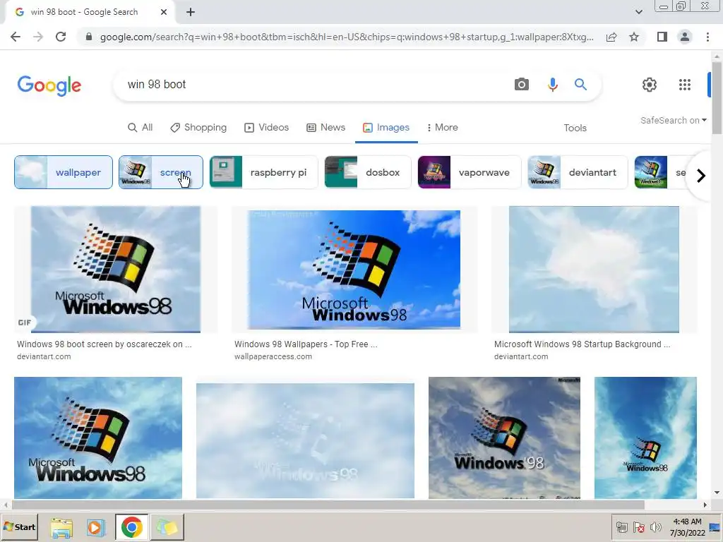Open the Action Center flag icon
Viewport: 723px width, 542px height.
(639, 527)
